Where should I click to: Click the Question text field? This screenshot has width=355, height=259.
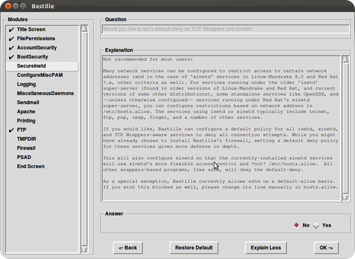point(225,29)
